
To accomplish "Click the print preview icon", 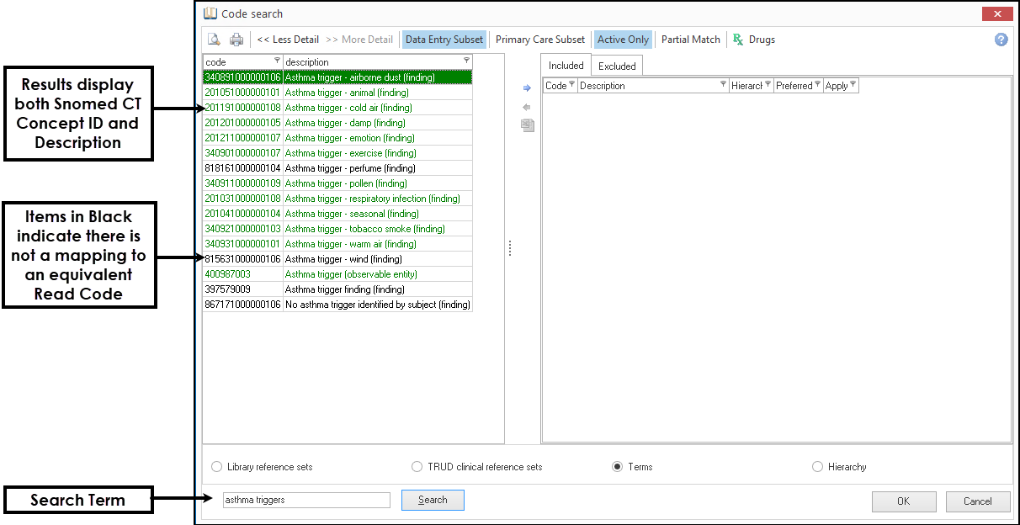I will tap(215, 40).
